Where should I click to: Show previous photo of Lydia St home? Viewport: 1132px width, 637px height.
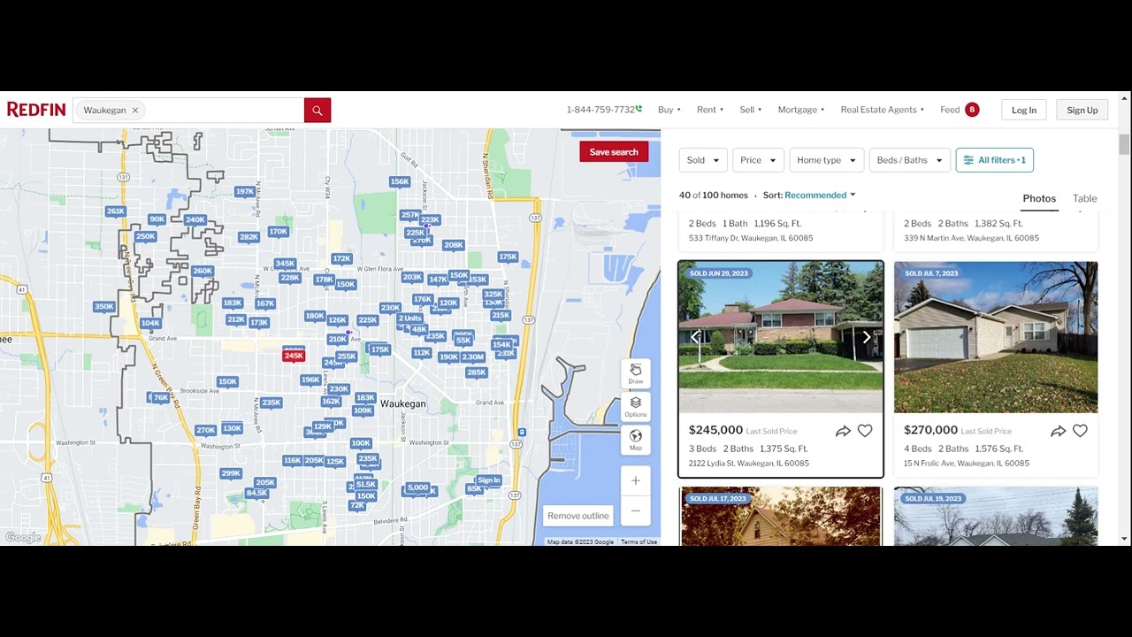[695, 337]
